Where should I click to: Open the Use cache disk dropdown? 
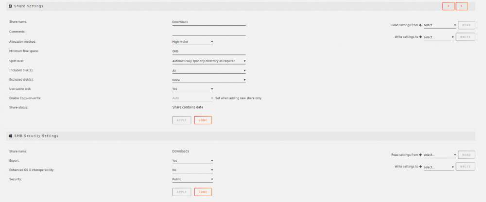click(x=192, y=89)
